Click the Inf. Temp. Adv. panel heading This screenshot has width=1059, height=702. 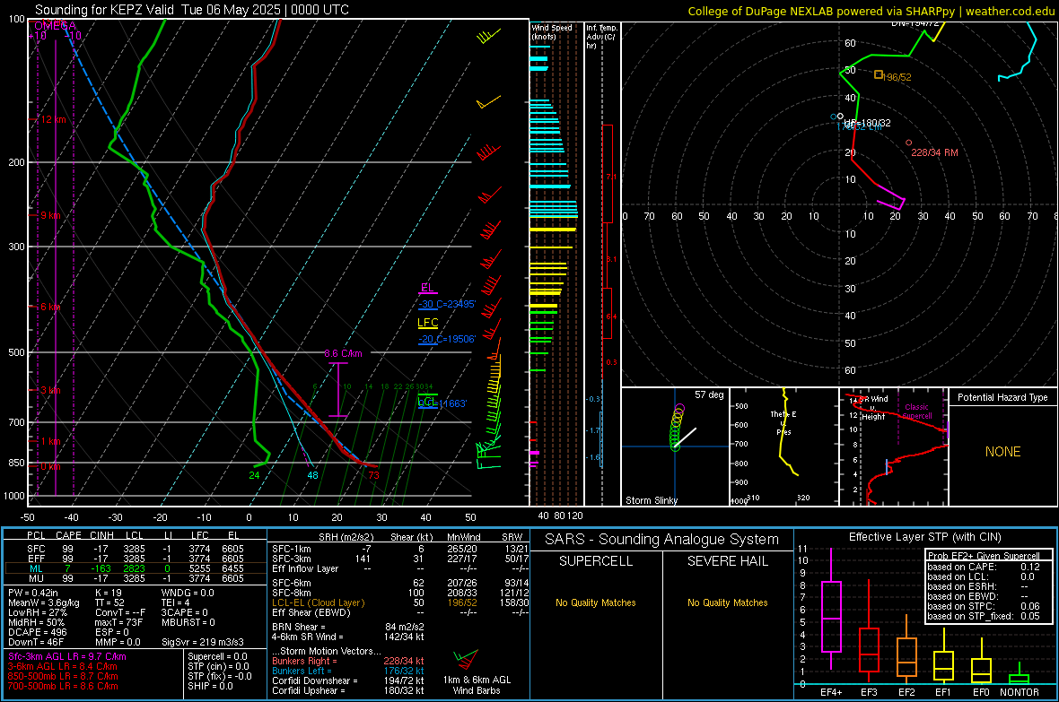(601, 37)
